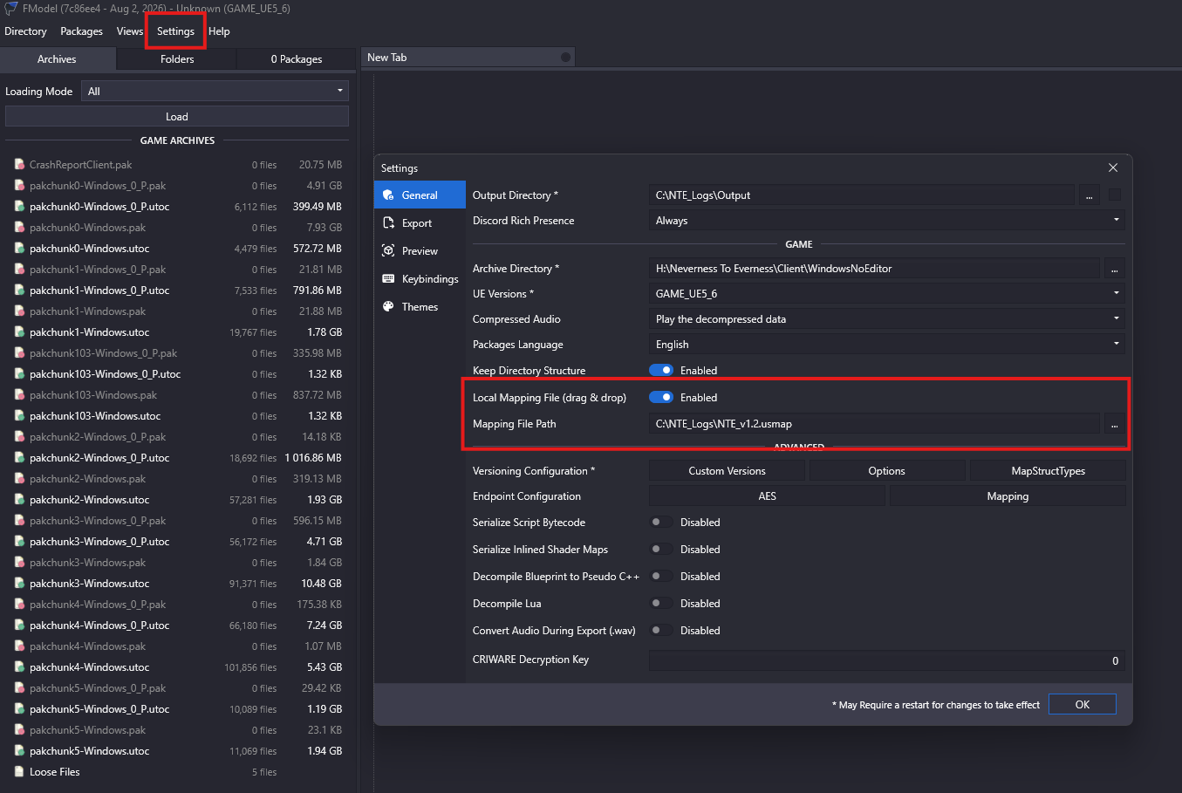Open the Settings menu
This screenshot has height=793, width=1182.
pyautogui.click(x=175, y=31)
